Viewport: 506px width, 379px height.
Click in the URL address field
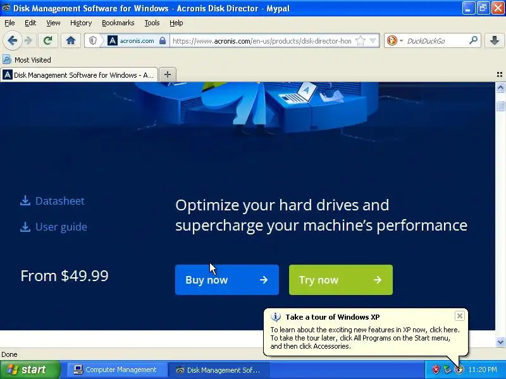pos(262,41)
